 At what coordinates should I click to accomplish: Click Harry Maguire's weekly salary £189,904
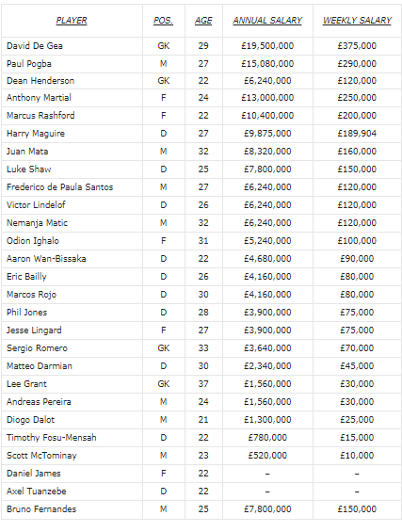tap(357, 134)
